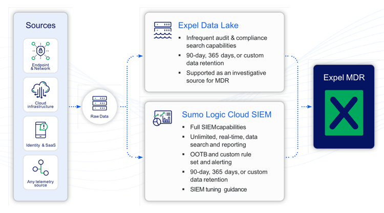Viewport: 384px width, 213px height.
Task: Click the Expel Data Lake server-waves icon
Action: 163,30
